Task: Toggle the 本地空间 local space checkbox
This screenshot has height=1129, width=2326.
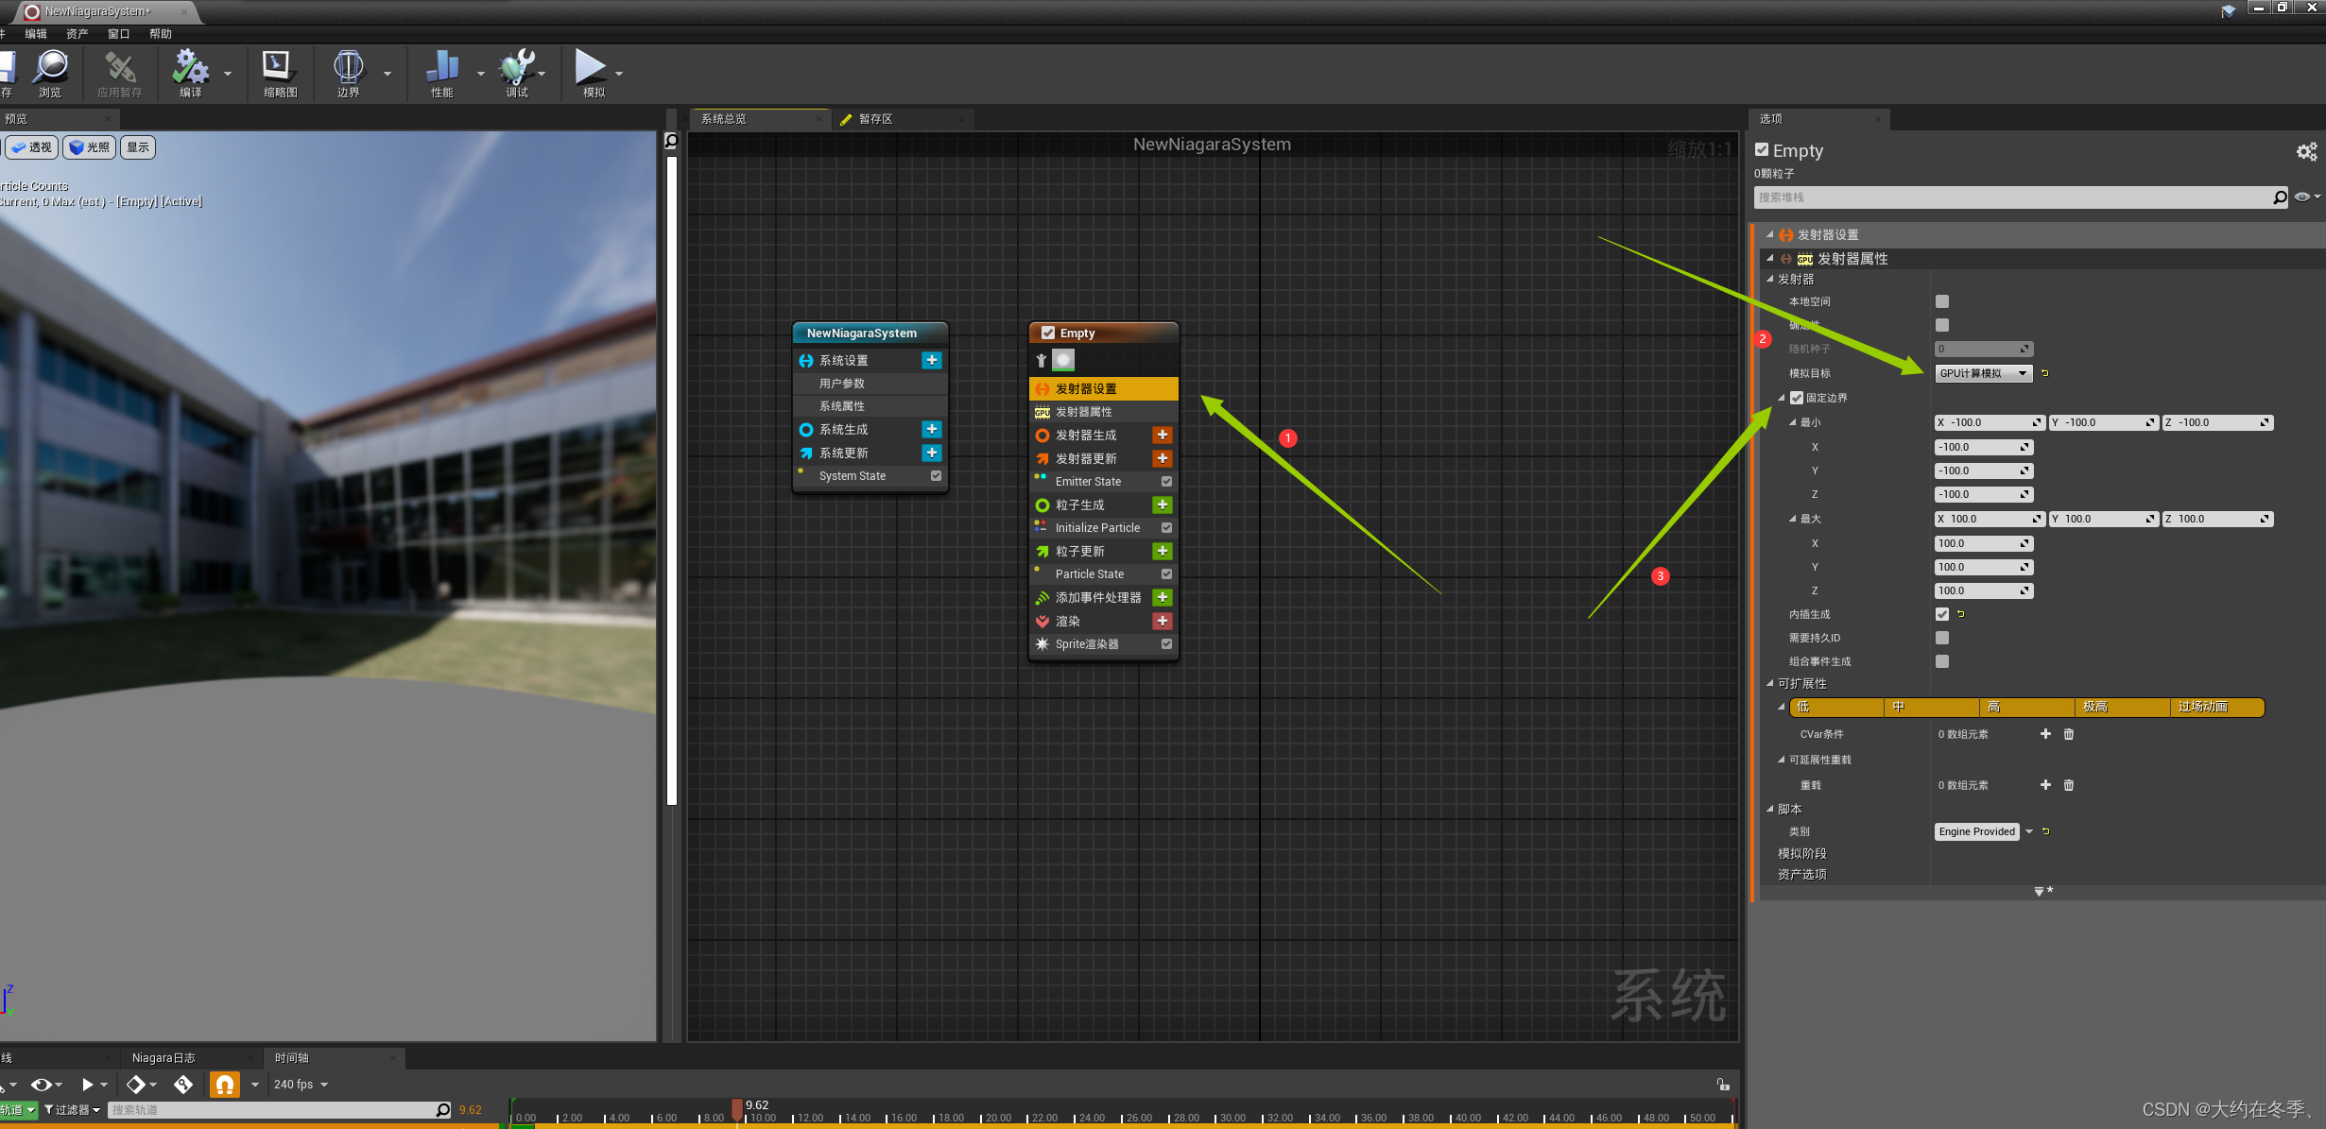Action: click(x=1942, y=301)
